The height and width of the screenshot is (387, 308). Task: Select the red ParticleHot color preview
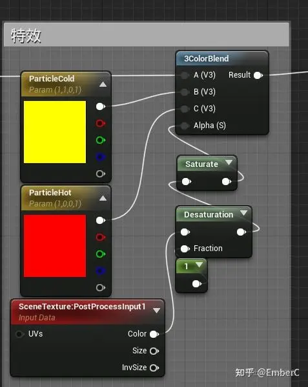click(55, 246)
